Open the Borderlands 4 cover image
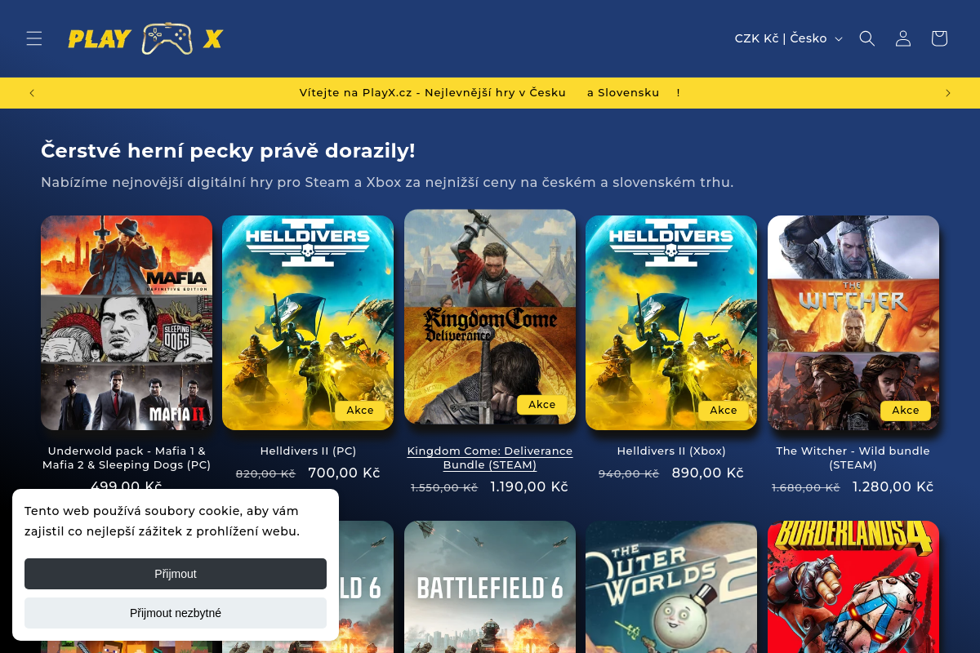This screenshot has height=653, width=980. [x=853, y=587]
